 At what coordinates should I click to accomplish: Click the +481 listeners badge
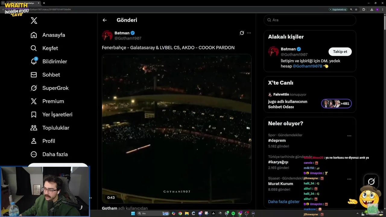[336, 104]
